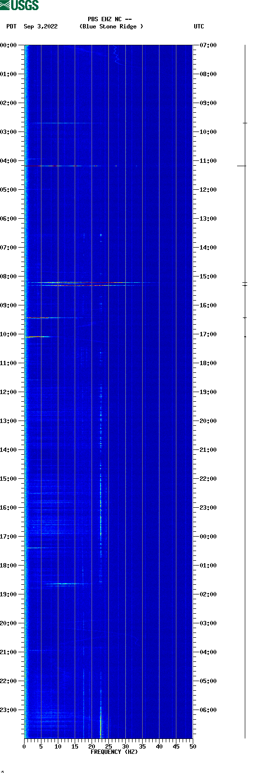Viewport: 266px width, 777px height.
Task: Click the 15:00 UTC time label
Action: click(x=208, y=277)
